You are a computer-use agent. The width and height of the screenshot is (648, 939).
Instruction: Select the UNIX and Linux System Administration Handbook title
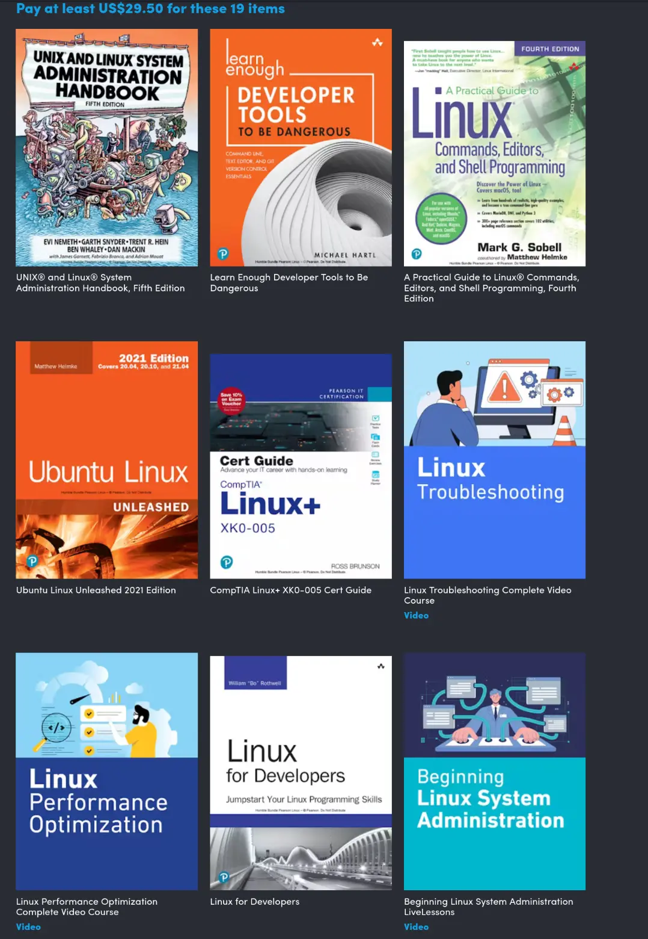pos(100,283)
